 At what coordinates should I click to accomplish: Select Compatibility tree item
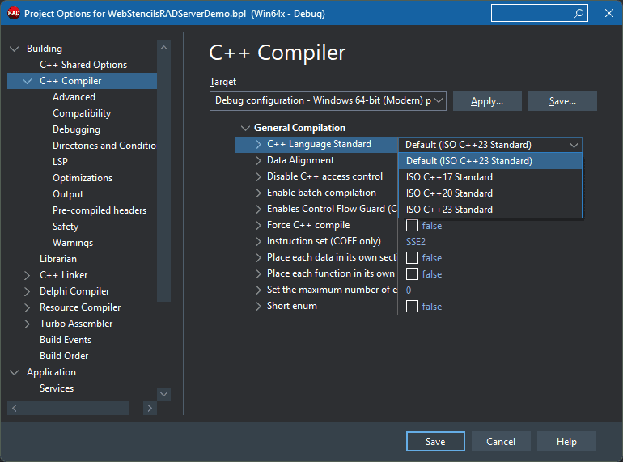tap(82, 113)
